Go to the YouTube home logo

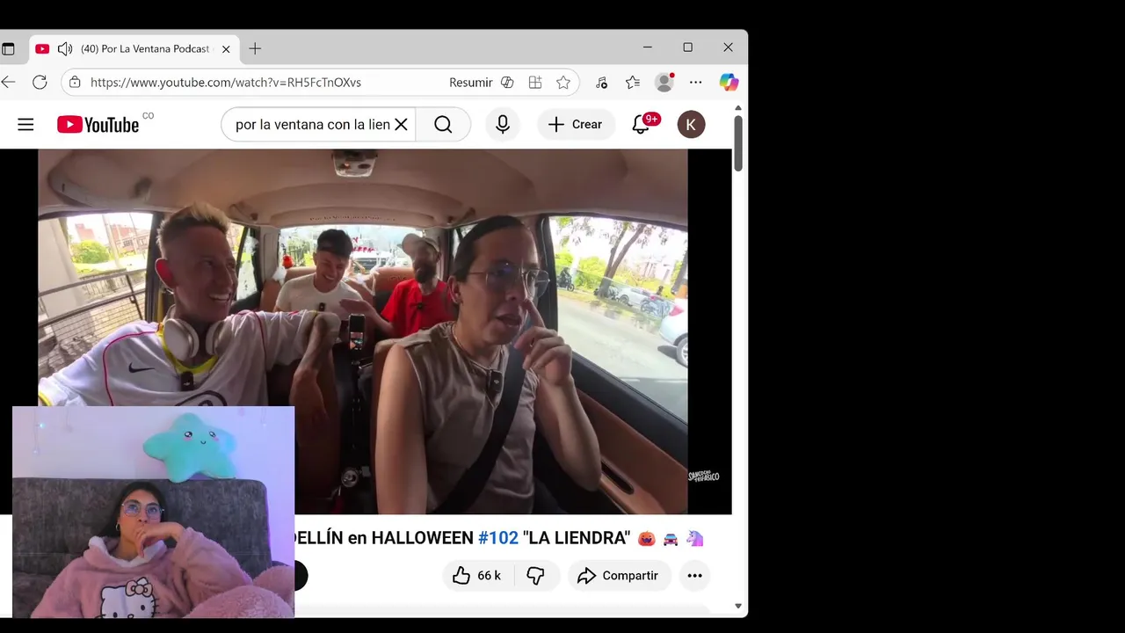coord(98,125)
